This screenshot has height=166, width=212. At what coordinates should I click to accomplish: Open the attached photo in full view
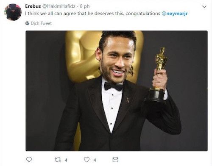pos(117,91)
